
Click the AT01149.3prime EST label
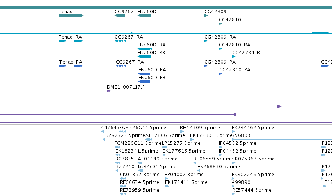pyautogui.click(x=158, y=159)
